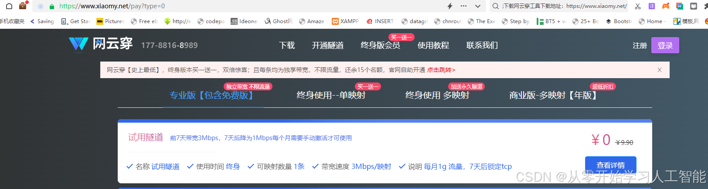Open the three-dot menu in address bar

click(463, 6)
